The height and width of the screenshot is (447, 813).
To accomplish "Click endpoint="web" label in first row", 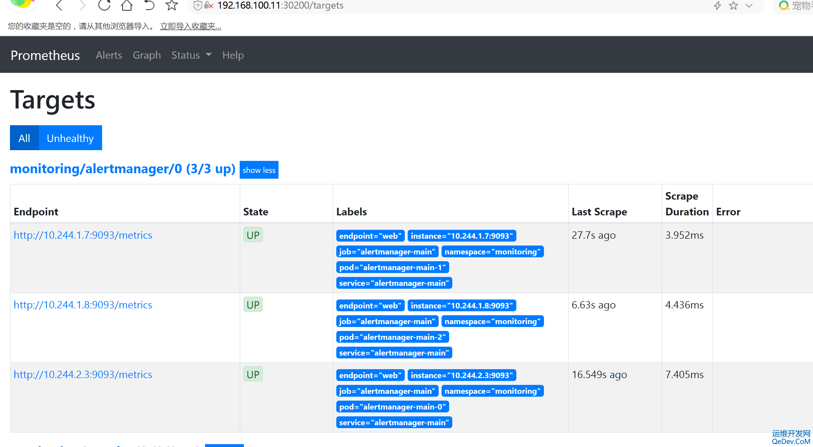I will 370,236.
